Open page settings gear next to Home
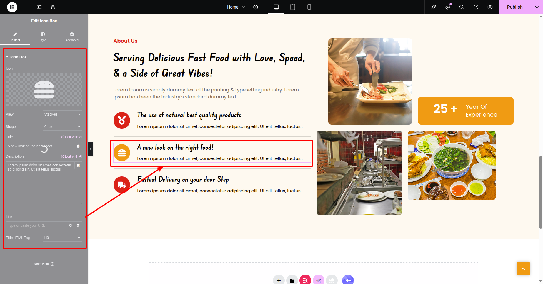543x284 pixels. [x=256, y=7]
